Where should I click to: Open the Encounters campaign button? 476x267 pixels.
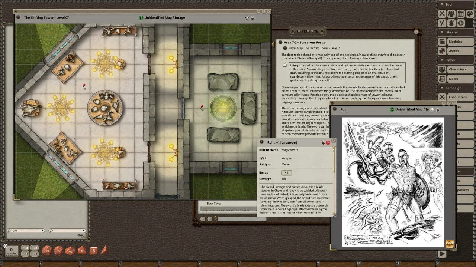click(461, 97)
